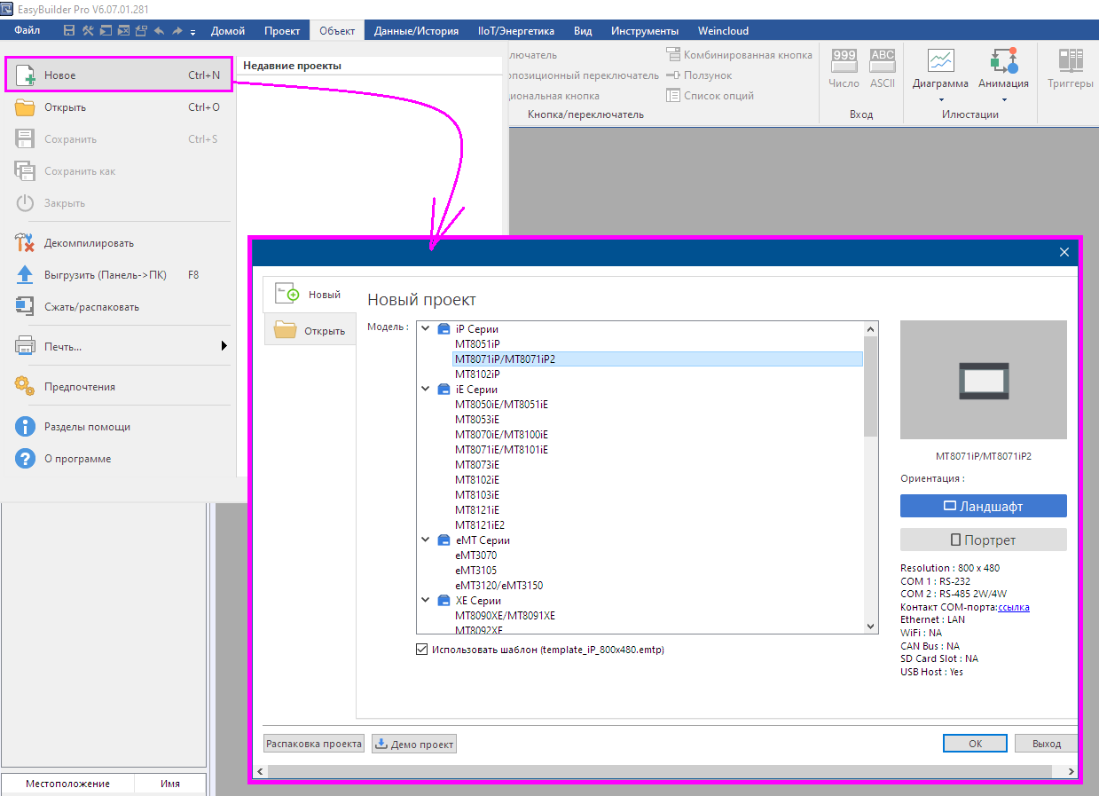Image resolution: width=1099 pixels, height=796 pixels.
Task: Click the model list vertical scrollbar
Action: [x=870, y=387]
